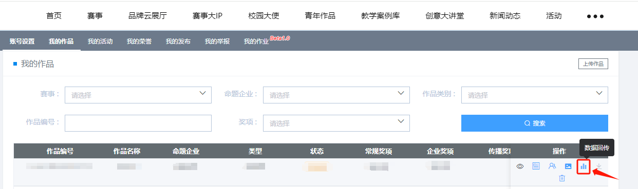Click the 搜索 search button
The height and width of the screenshot is (189, 638).
coord(535,123)
